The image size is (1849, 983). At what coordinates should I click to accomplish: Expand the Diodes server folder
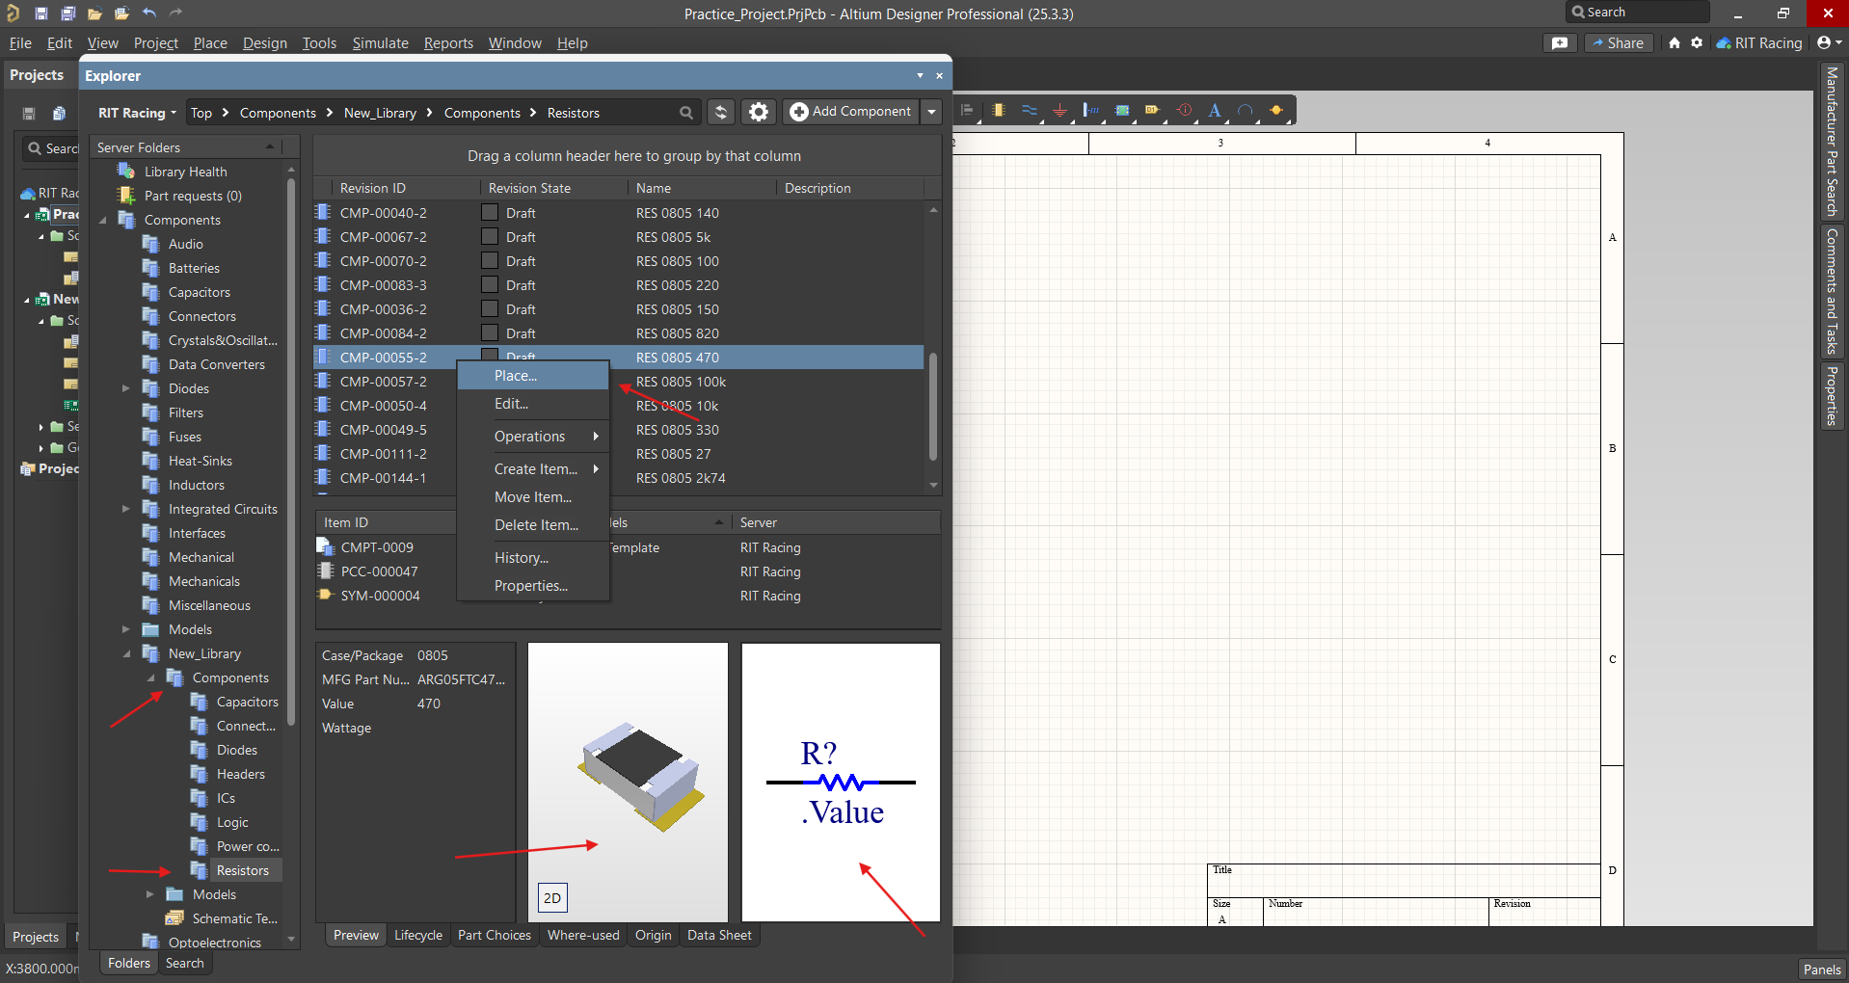(125, 388)
